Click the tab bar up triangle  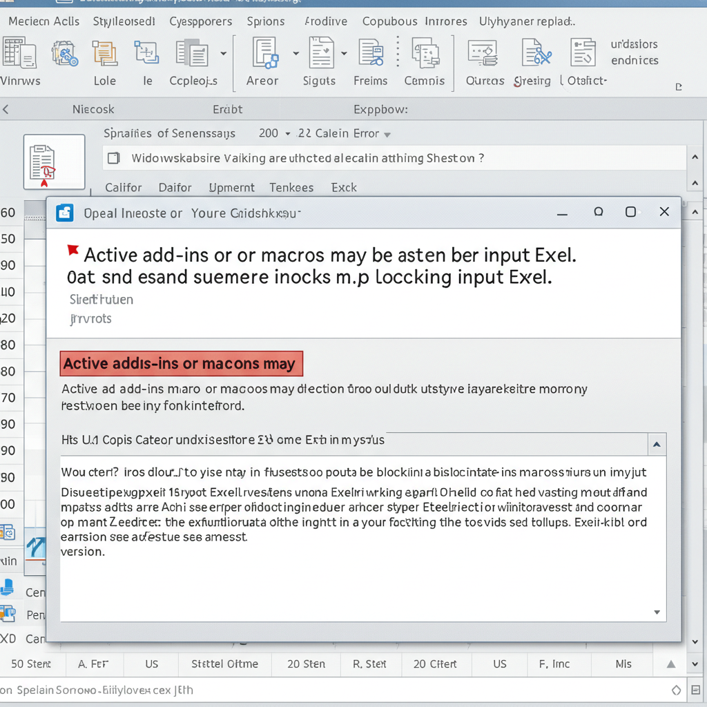tap(671, 664)
